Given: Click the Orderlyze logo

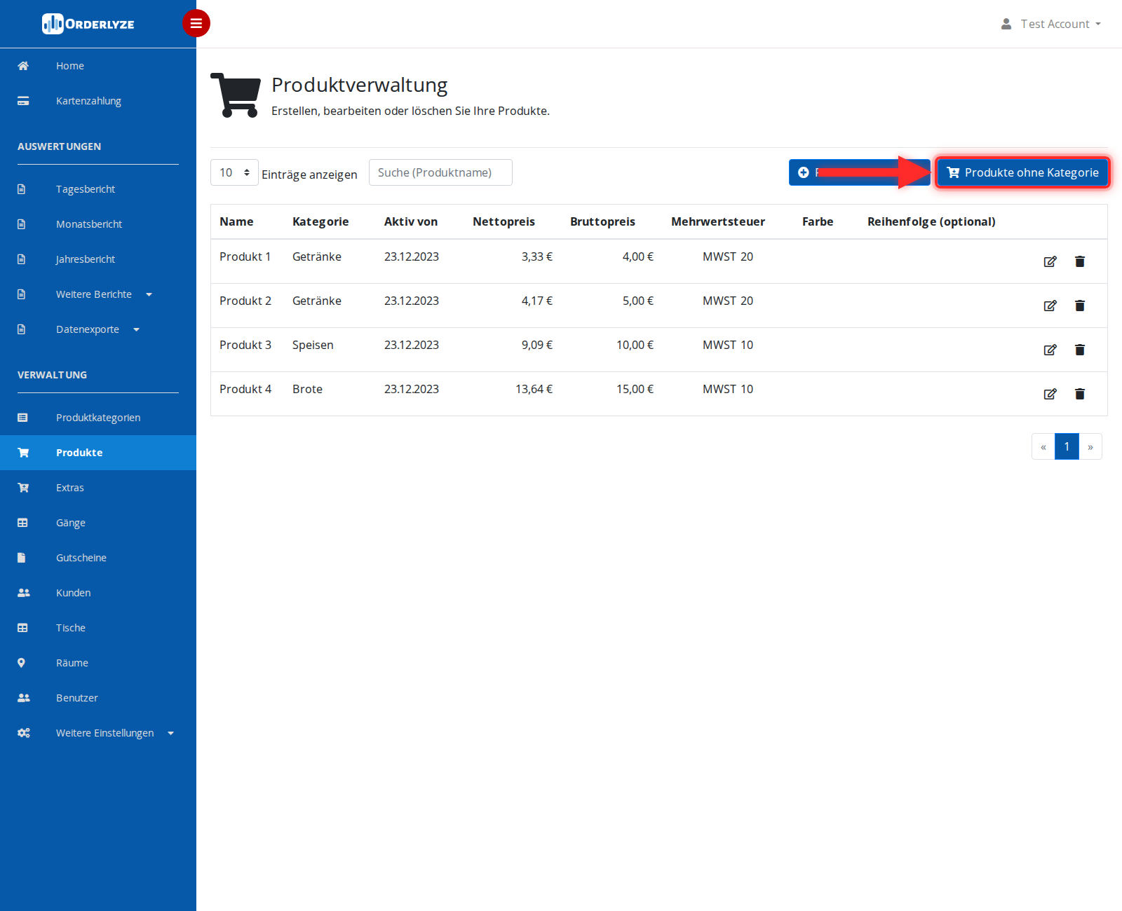Looking at the screenshot, I should click(88, 24).
